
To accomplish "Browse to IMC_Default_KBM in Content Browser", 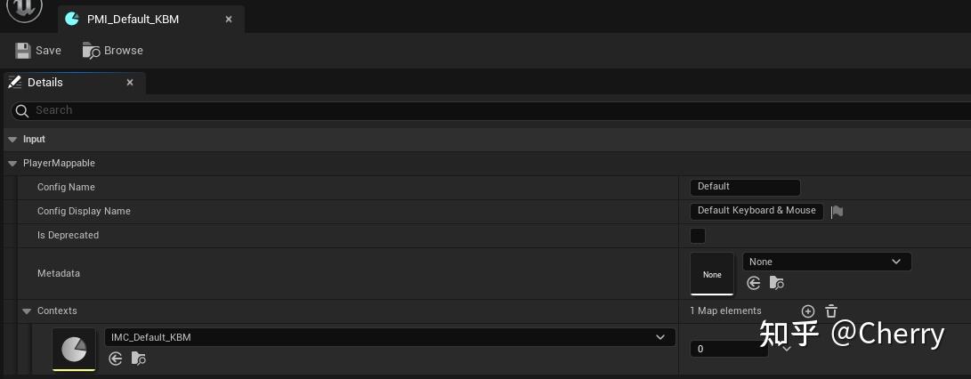I will coord(138,358).
